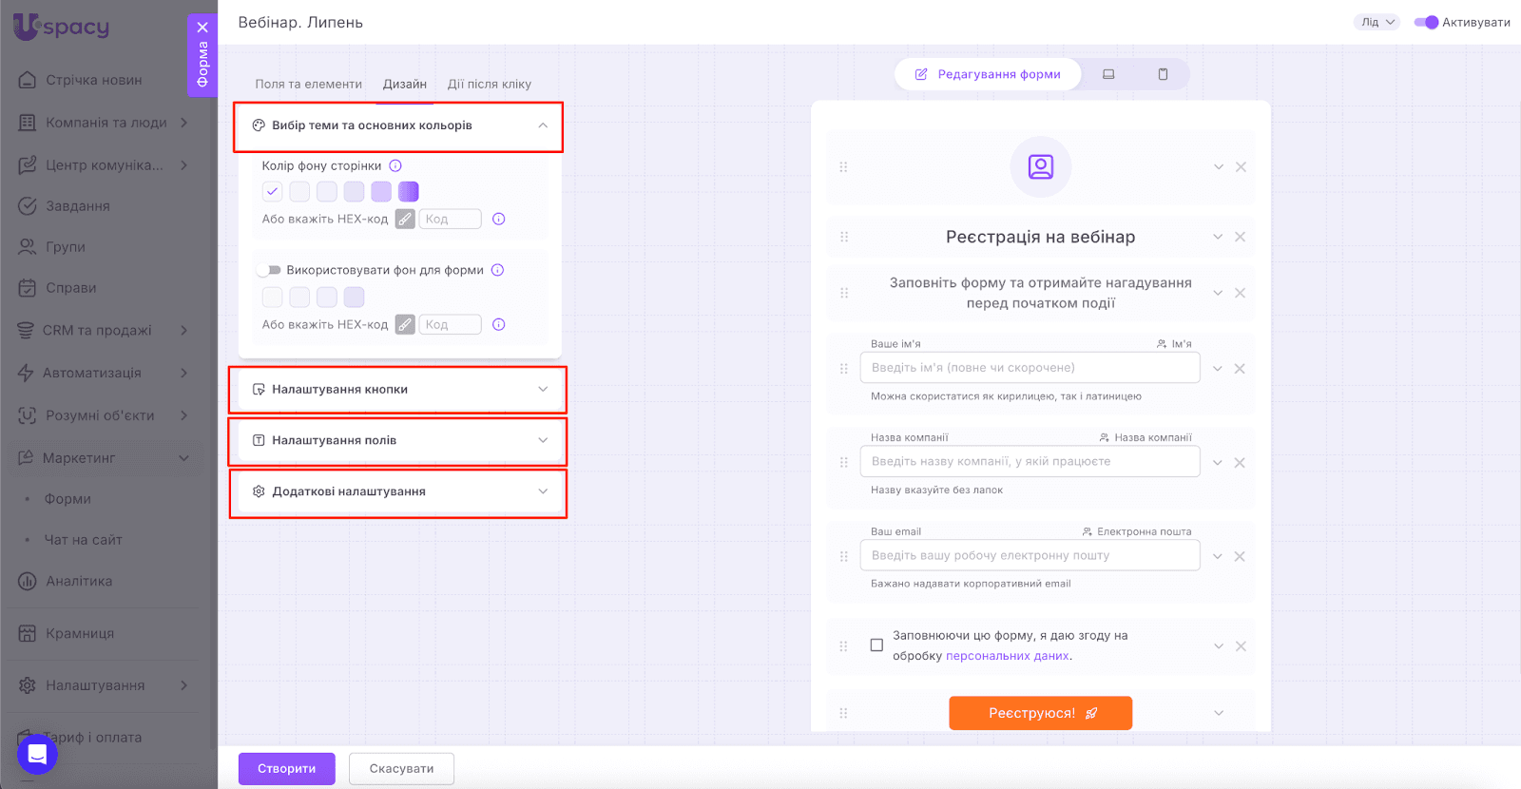
Task: Open the chat support bubble
Action: click(x=37, y=754)
